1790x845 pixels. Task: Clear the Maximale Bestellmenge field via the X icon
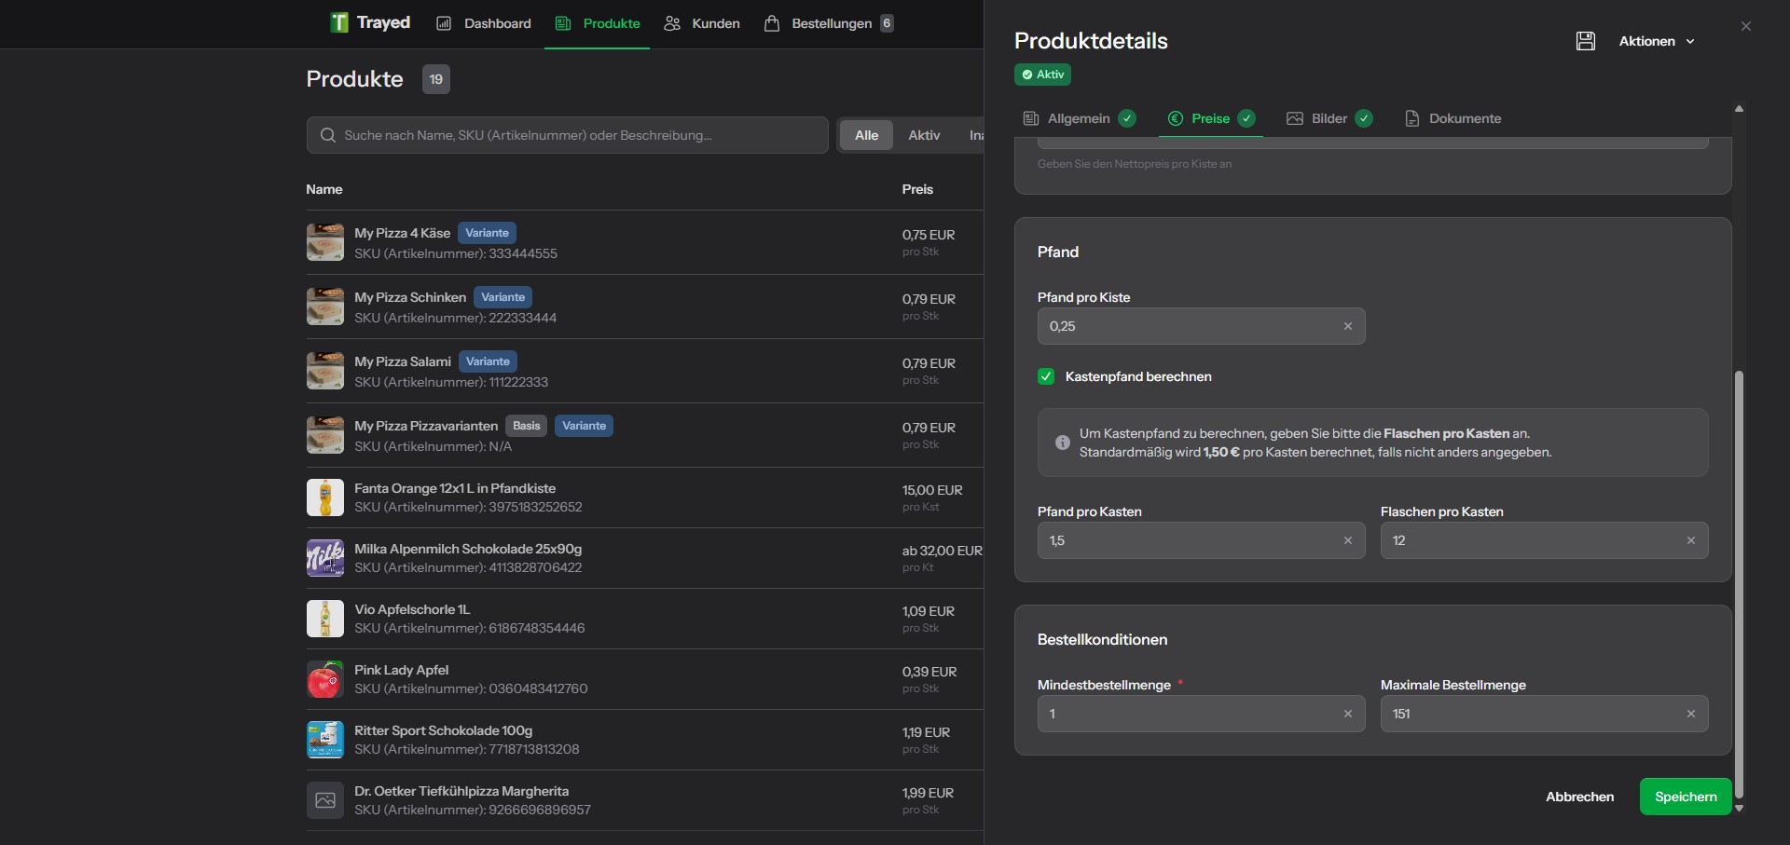click(x=1691, y=714)
